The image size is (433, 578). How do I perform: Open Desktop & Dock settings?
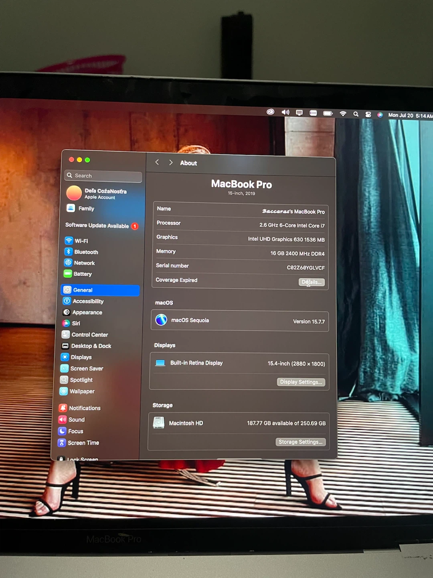click(x=86, y=346)
